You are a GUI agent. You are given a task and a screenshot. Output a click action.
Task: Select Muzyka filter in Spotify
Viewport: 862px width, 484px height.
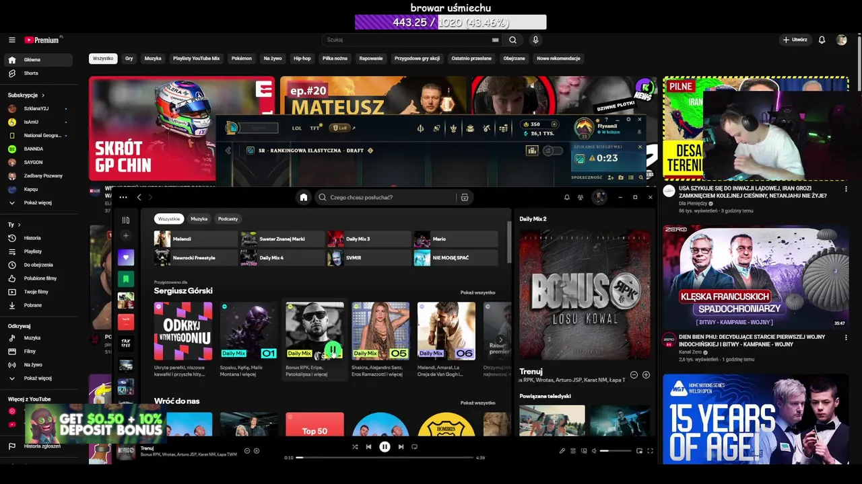pyautogui.click(x=199, y=218)
